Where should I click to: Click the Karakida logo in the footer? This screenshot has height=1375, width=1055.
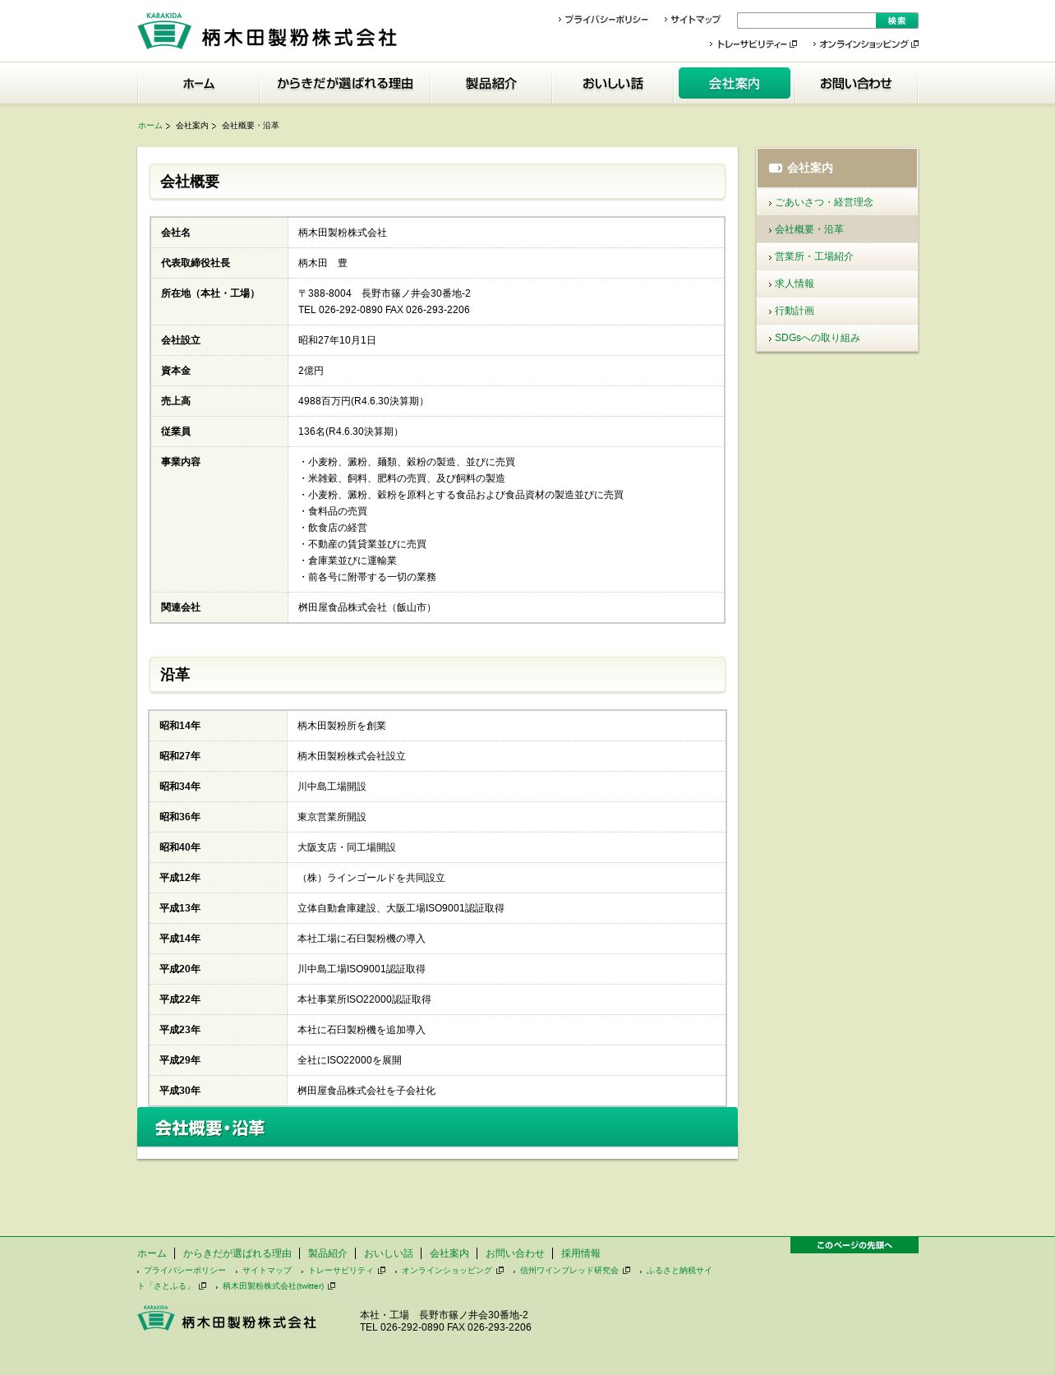[x=227, y=1317]
